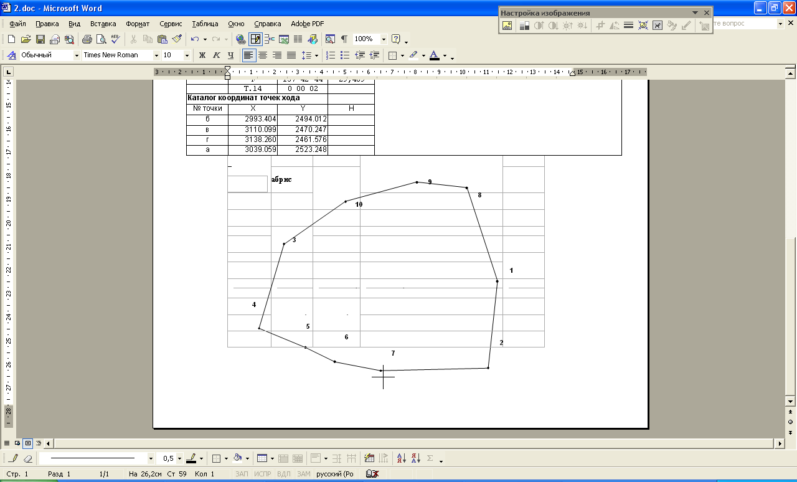
Task: Close the Настройка изображения toolbar
Action: (707, 12)
